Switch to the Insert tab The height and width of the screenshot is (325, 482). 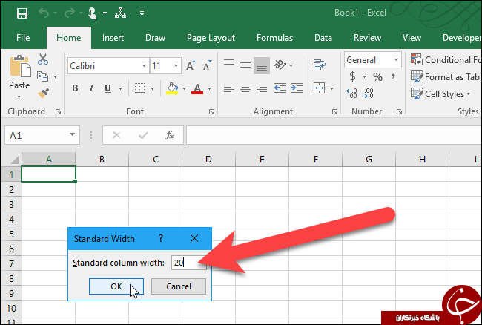(x=113, y=38)
